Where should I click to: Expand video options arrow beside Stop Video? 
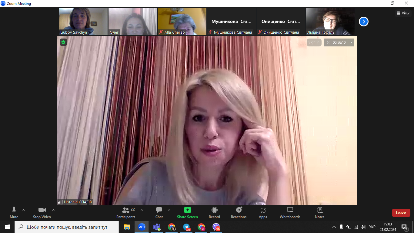(x=53, y=210)
